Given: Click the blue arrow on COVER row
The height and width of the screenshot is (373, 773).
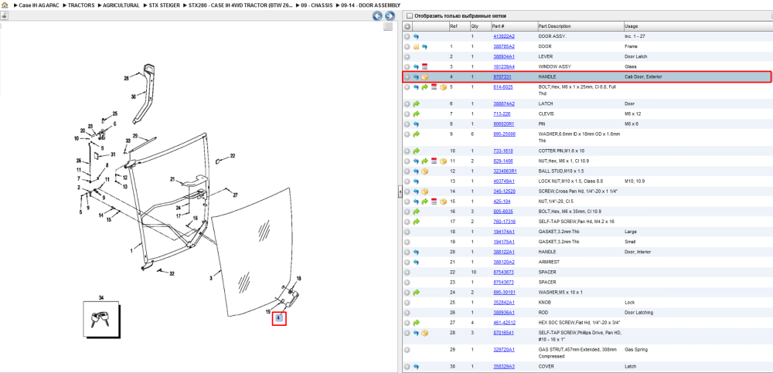Looking at the screenshot, I should [416, 367].
